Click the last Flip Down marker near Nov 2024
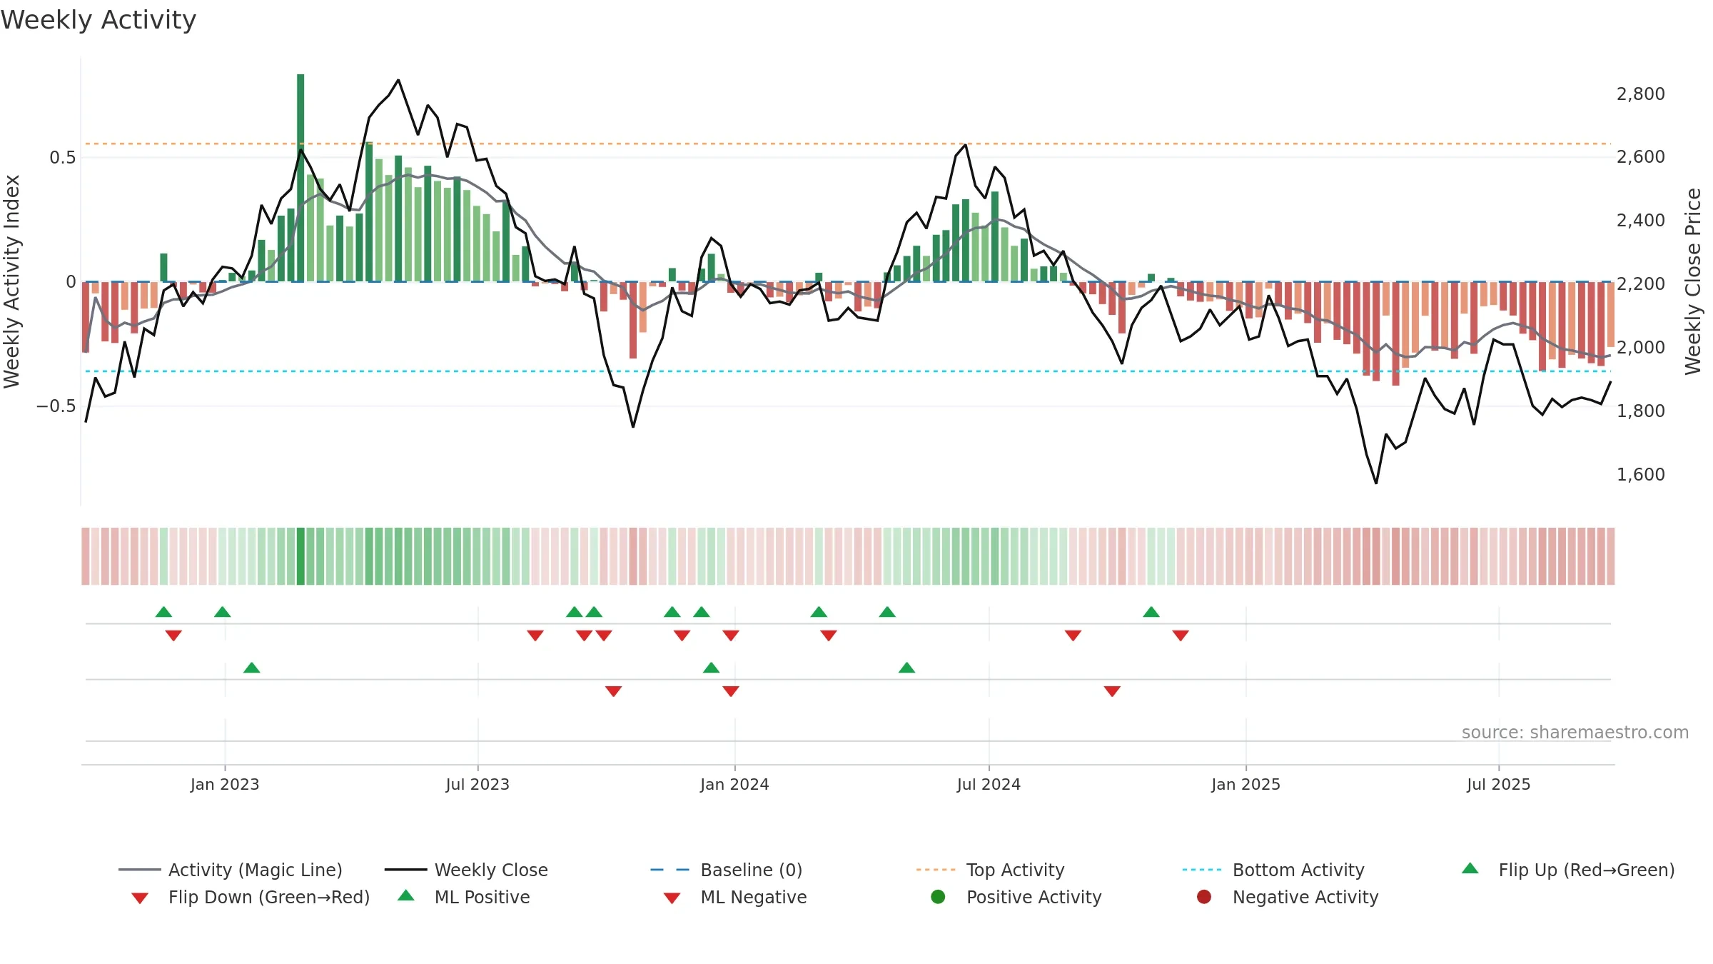 pos(1181,636)
